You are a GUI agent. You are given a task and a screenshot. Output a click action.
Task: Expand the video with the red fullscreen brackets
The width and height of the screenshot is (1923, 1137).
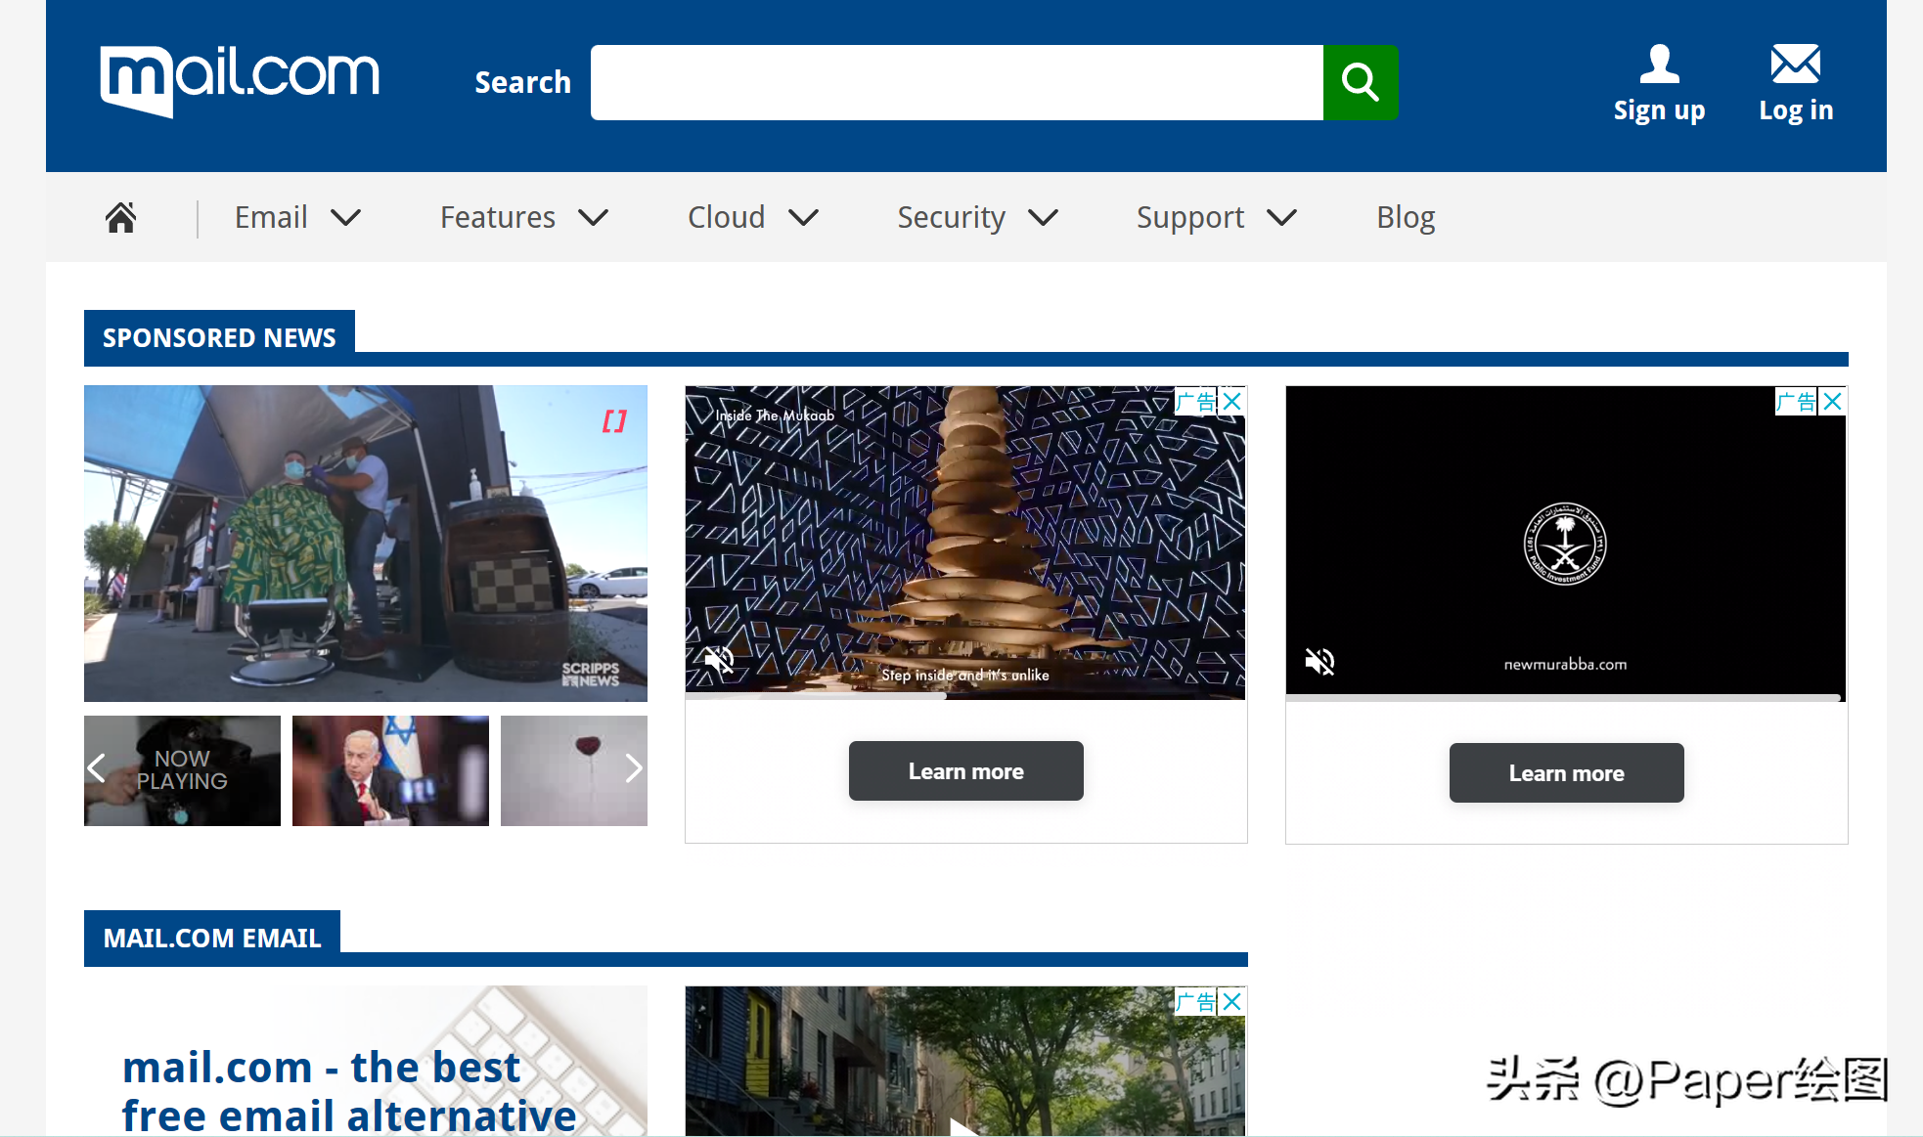(614, 421)
